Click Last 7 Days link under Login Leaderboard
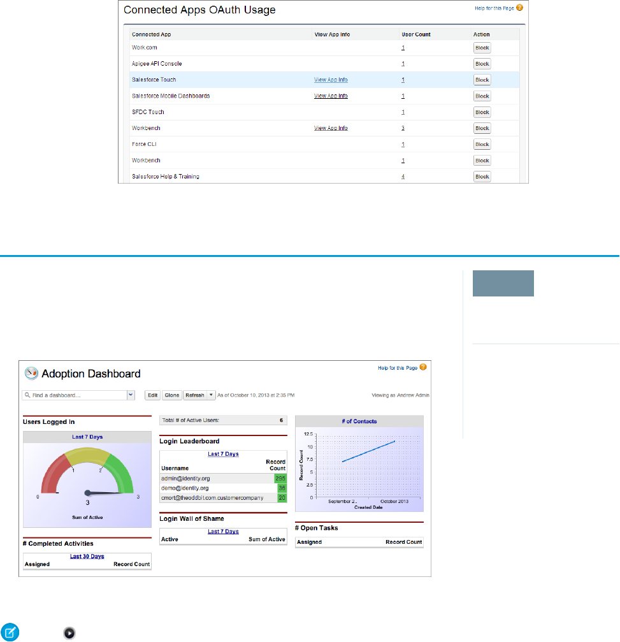The image size is (620, 642). pyautogui.click(x=223, y=454)
